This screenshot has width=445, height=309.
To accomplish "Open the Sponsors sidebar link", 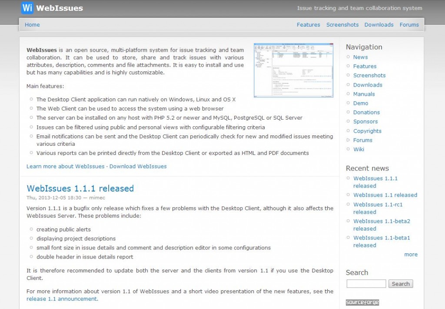I will click(x=365, y=121).
